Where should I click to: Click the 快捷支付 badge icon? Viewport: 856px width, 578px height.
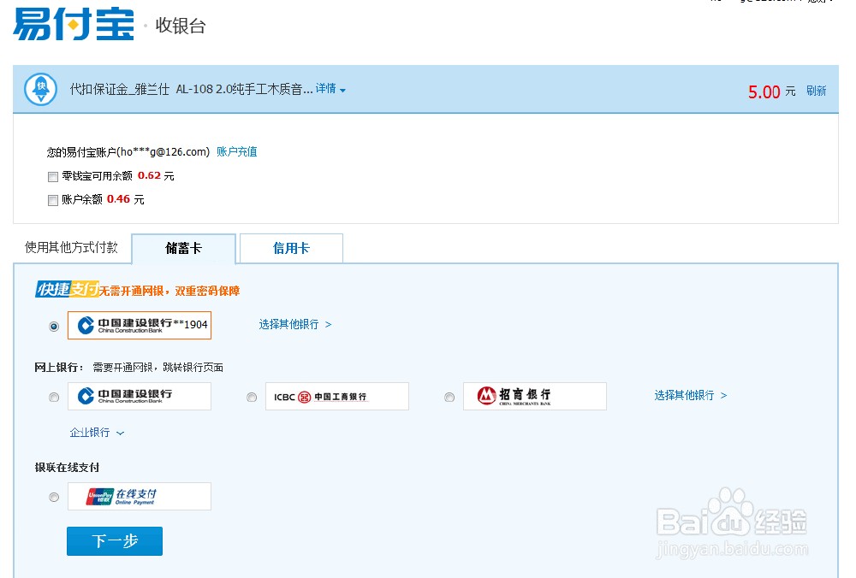point(67,289)
